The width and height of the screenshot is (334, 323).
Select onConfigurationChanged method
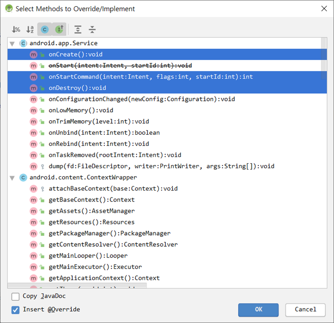coord(167,99)
